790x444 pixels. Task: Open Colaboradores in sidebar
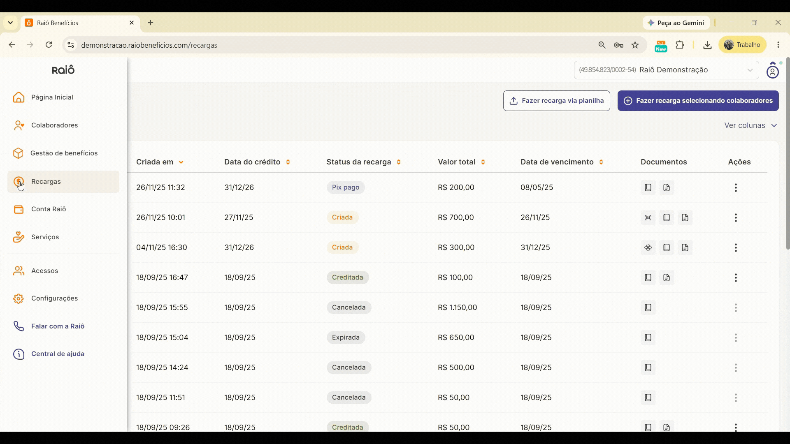tap(63, 125)
